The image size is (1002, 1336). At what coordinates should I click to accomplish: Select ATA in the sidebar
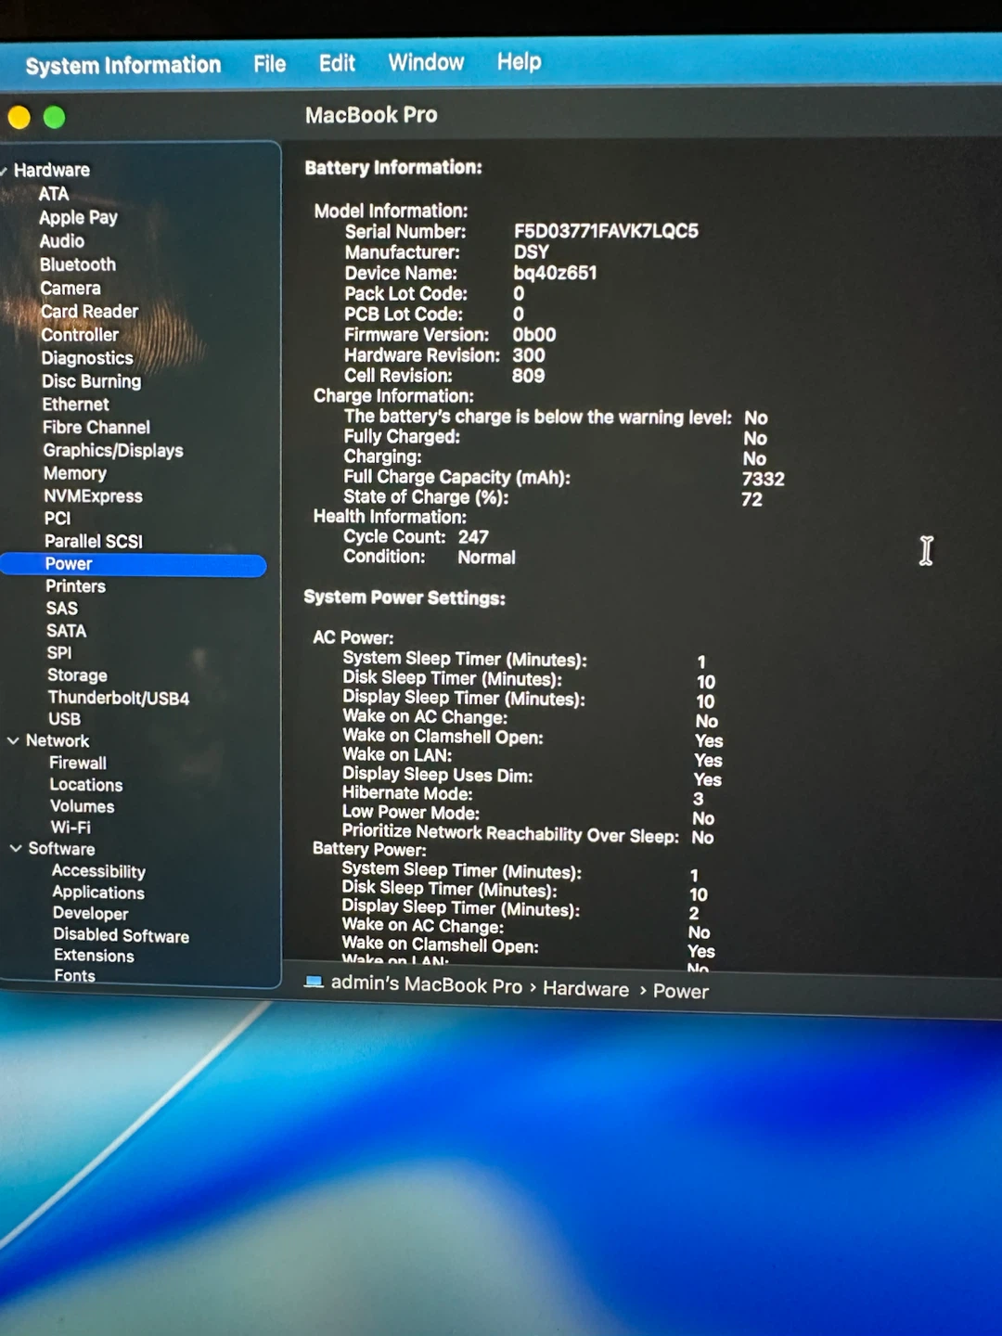53,194
